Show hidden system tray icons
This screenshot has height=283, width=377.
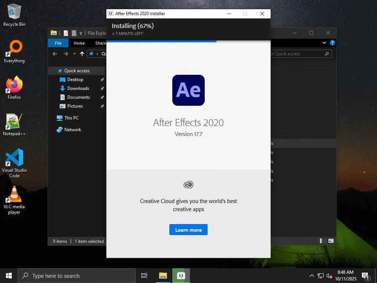pos(311,276)
